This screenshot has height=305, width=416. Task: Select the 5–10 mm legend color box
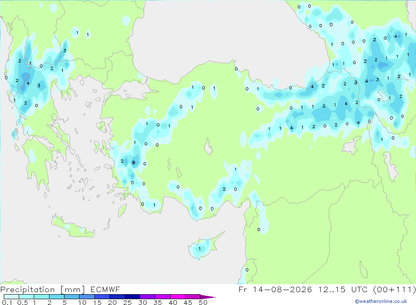[x=72, y=297]
